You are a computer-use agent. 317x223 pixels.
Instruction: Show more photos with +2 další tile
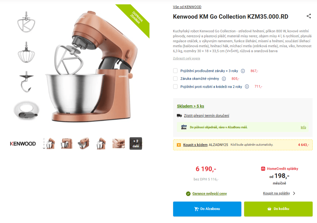[136, 143]
